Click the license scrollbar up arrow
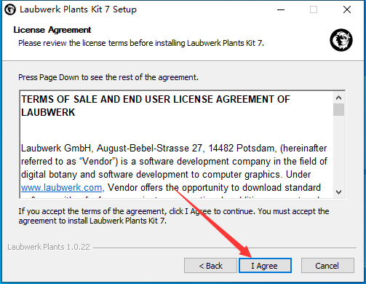366x284 pixels. 338,98
